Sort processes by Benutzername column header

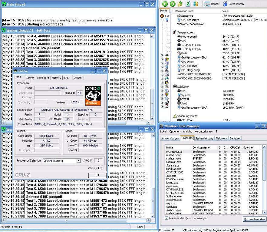(x=204, y=147)
